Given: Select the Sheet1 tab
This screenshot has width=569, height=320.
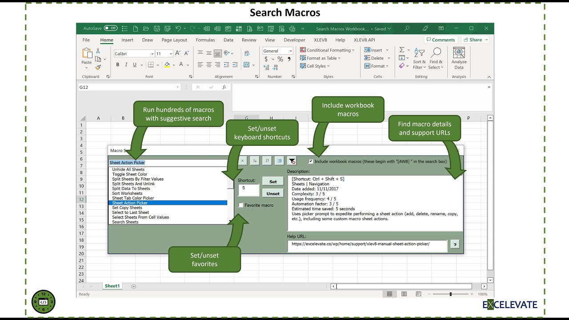Looking at the screenshot, I should (112, 286).
